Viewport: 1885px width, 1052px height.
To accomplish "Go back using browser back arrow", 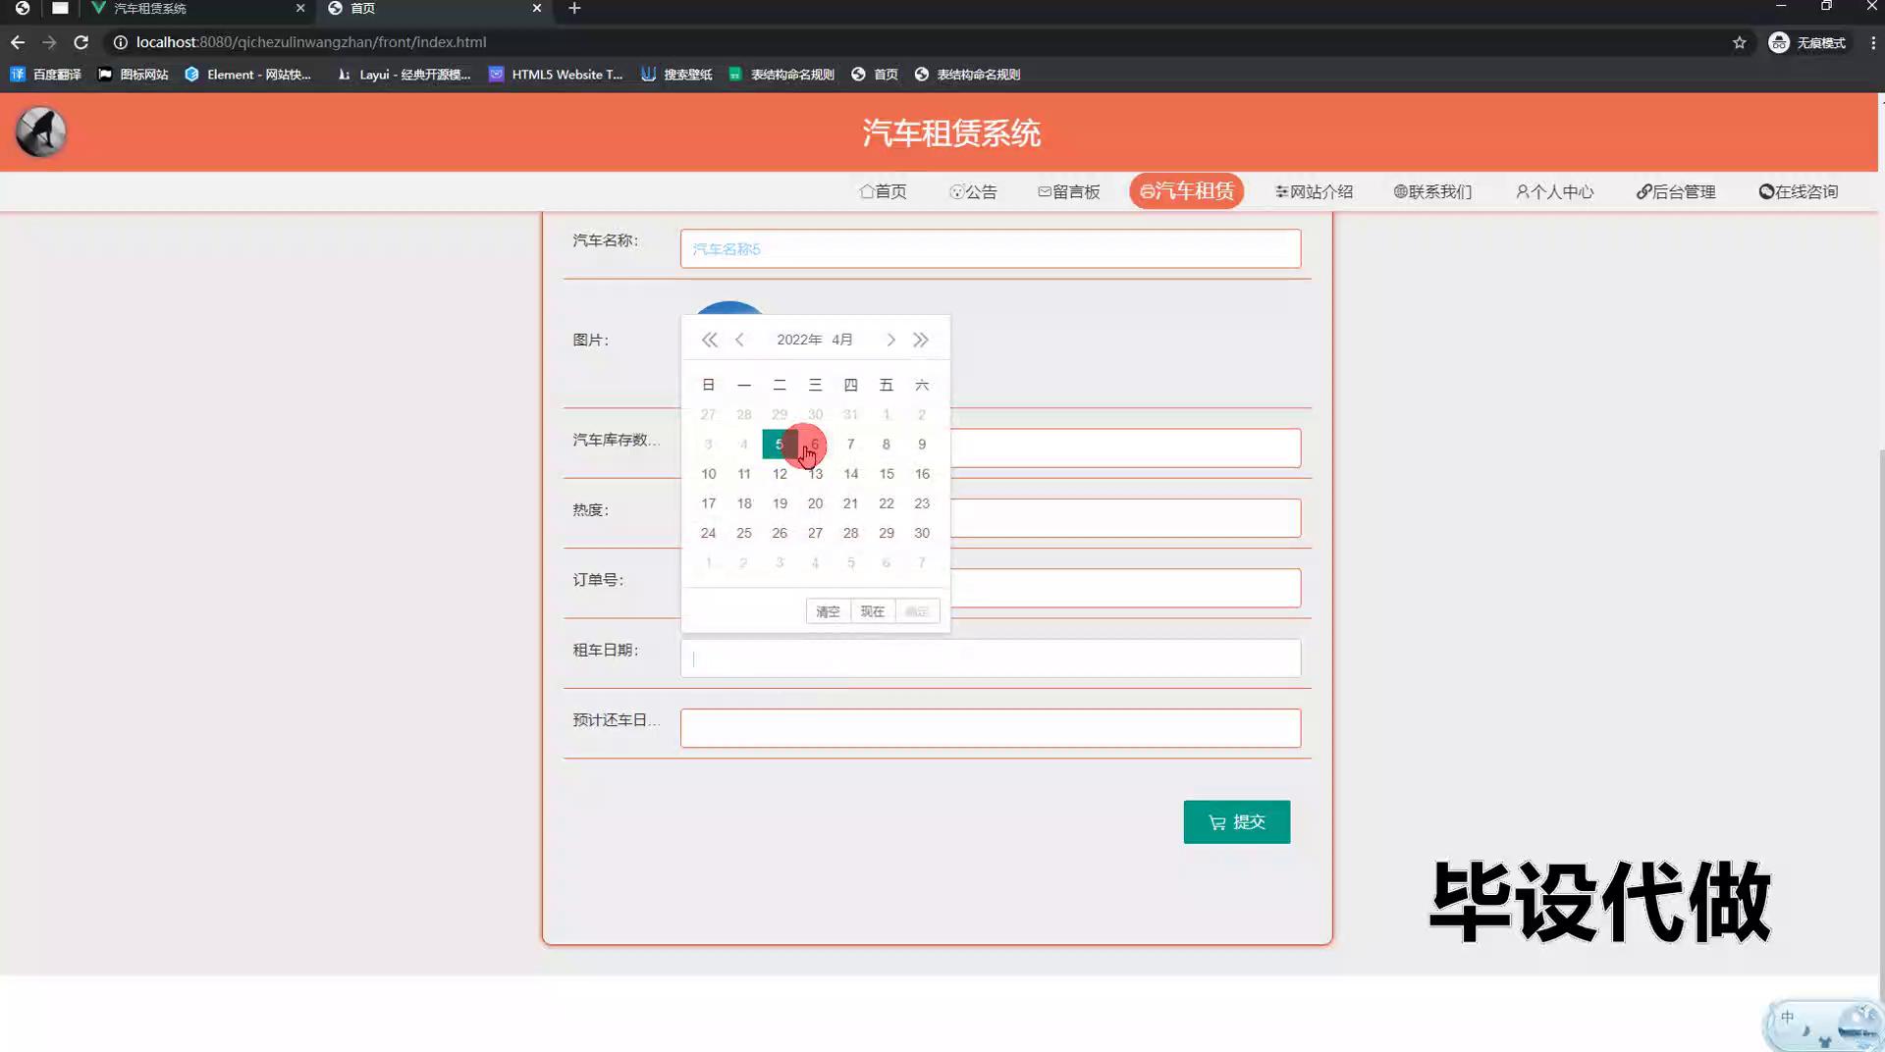I will (18, 42).
